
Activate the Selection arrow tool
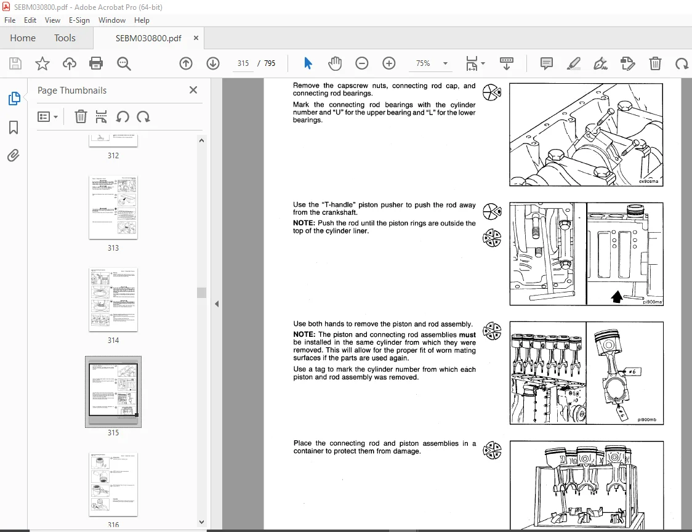point(308,63)
